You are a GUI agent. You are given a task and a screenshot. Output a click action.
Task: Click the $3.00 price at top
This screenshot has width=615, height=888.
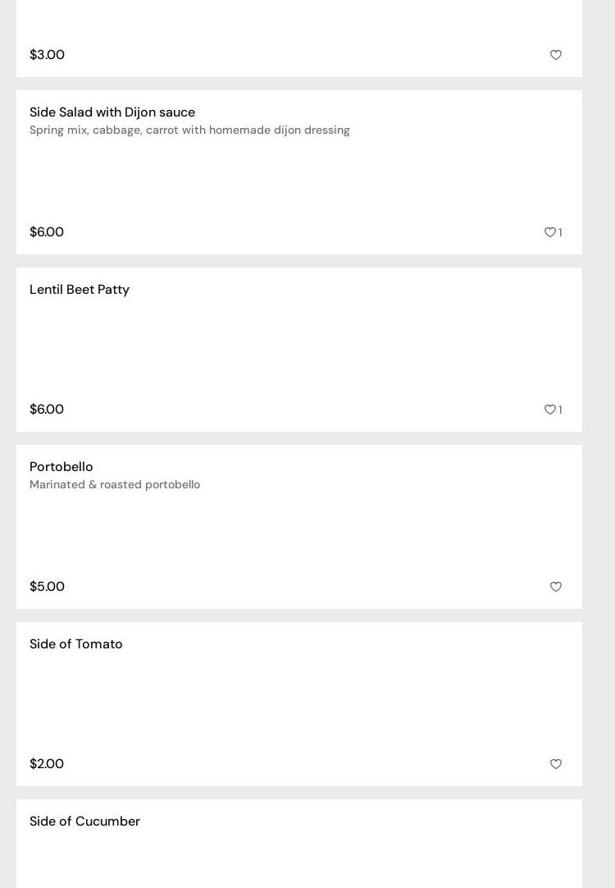coord(47,55)
